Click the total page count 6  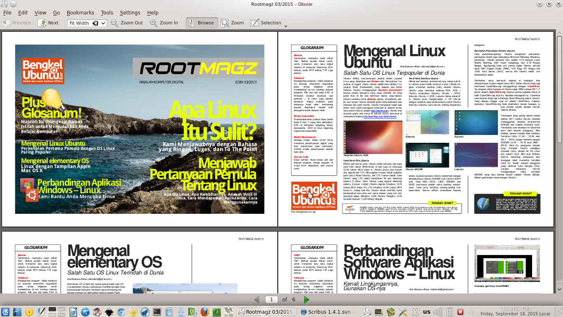[x=294, y=300]
